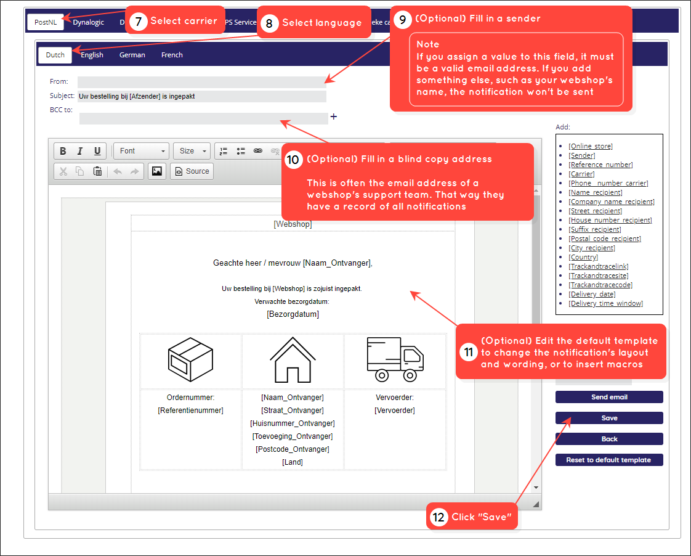Image resolution: width=691 pixels, height=556 pixels.
Task: Insert a hyperlink with the link icon
Action: 258,151
